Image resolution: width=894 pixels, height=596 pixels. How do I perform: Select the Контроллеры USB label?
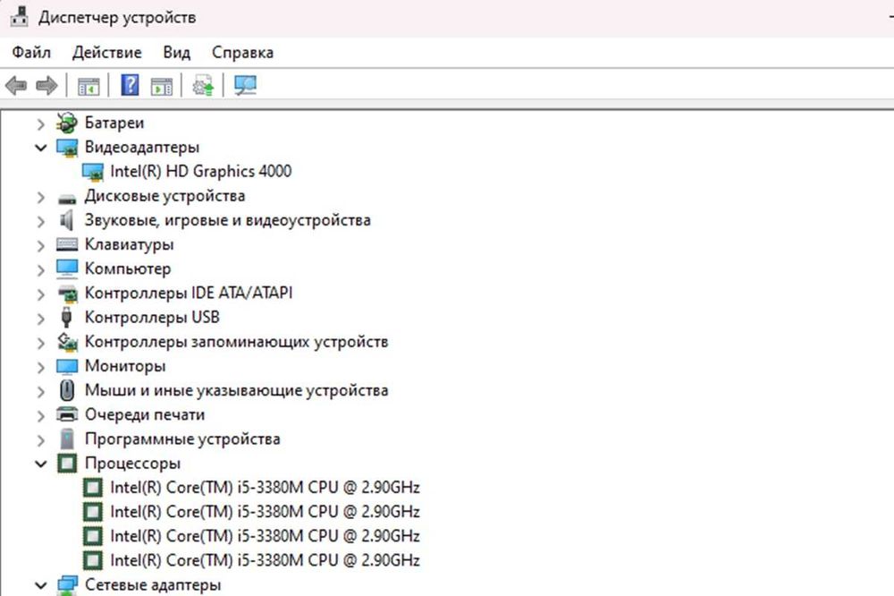152,318
